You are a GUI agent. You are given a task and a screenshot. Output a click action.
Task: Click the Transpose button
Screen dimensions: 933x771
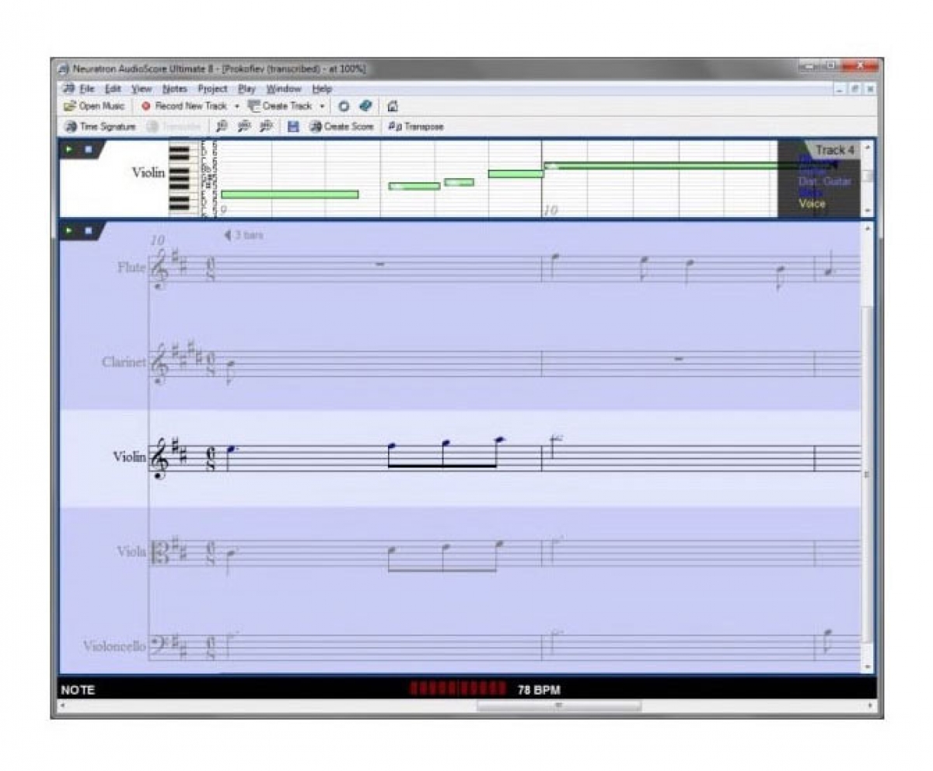416,127
